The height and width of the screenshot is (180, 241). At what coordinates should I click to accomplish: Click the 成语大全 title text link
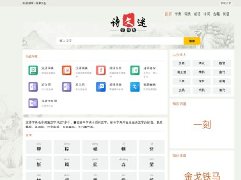115,68
